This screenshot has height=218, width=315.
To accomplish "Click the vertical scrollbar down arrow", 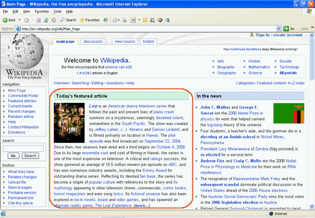I will pos(312,206).
